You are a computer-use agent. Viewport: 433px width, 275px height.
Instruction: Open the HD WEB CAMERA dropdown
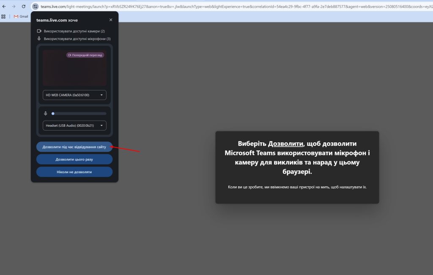[x=74, y=95]
